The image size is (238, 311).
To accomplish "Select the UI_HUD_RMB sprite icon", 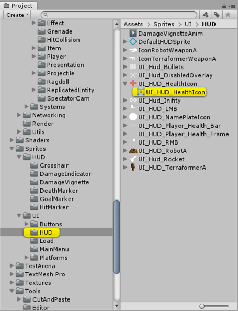I will tap(133, 141).
